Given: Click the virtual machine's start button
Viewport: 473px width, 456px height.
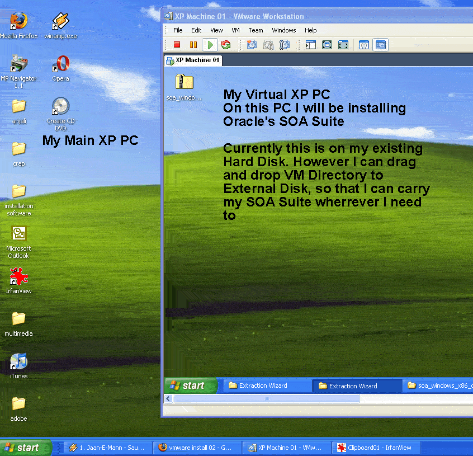Looking at the screenshot, I should point(191,386).
